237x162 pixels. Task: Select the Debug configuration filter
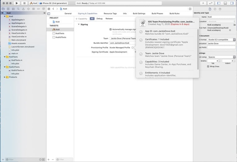[99, 18]
